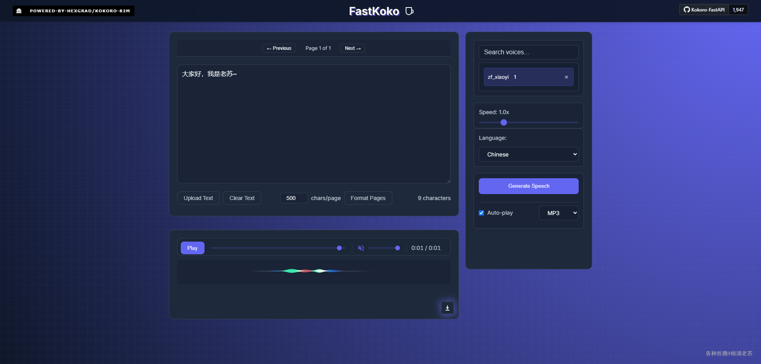Open the MP3 format dropdown
Image resolution: width=761 pixels, height=364 pixels.
tap(558, 213)
